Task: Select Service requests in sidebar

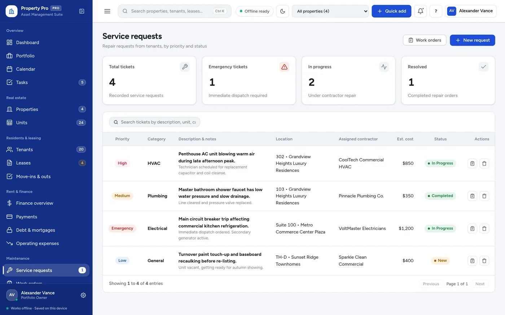Action: [46, 270]
